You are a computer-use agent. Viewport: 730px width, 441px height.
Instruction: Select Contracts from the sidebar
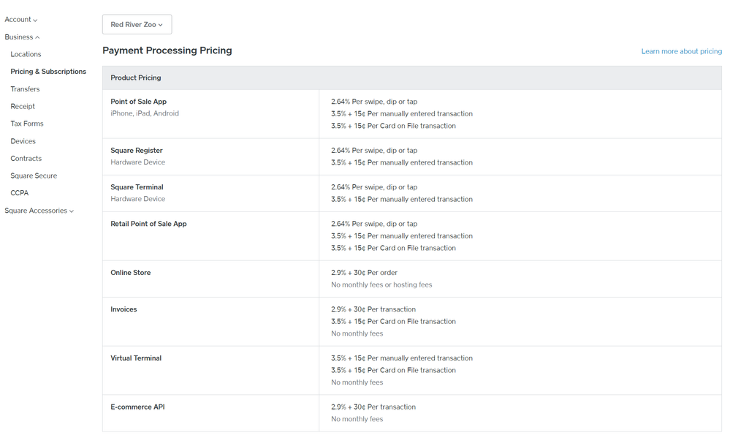(26, 159)
